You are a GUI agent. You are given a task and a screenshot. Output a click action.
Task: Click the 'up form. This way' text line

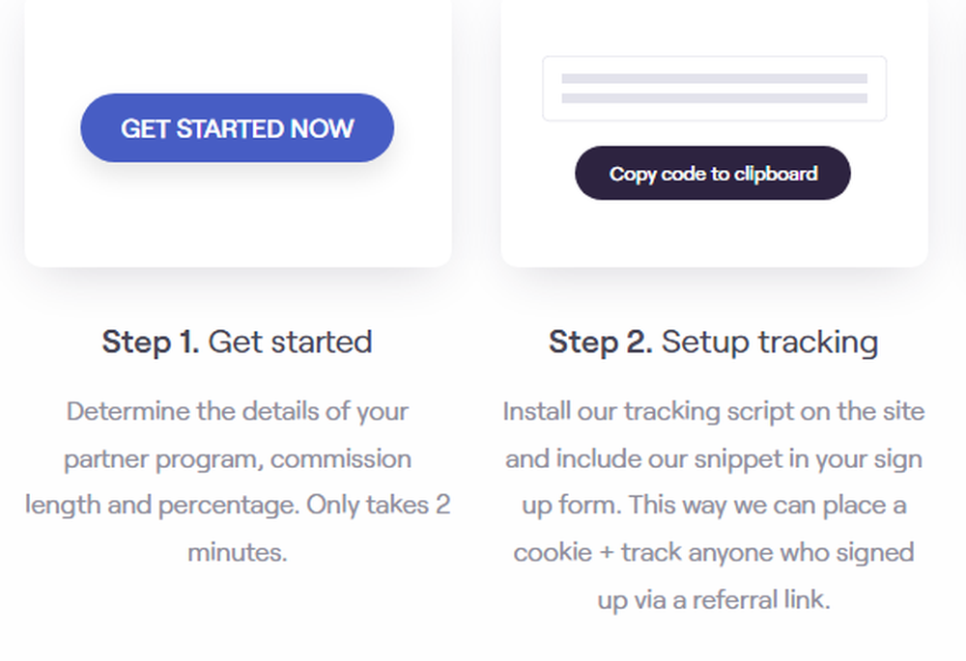click(714, 505)
